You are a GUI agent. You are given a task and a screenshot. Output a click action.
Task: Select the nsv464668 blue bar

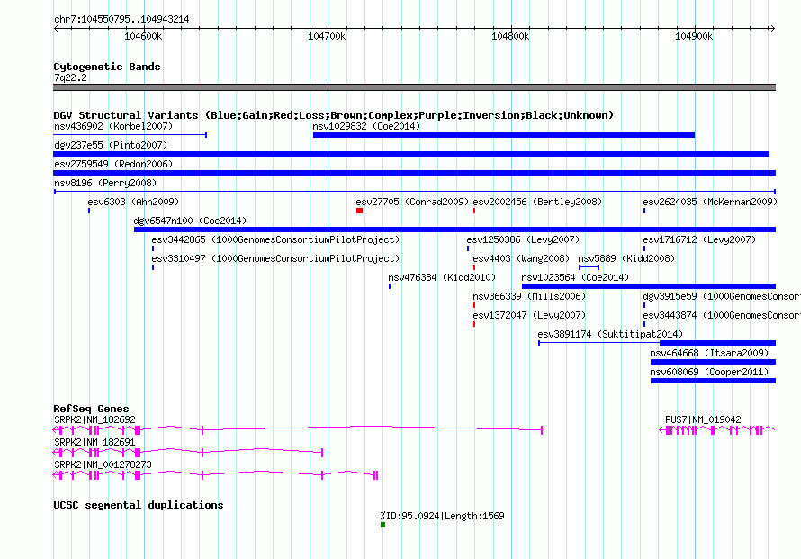tap(713, 362)
